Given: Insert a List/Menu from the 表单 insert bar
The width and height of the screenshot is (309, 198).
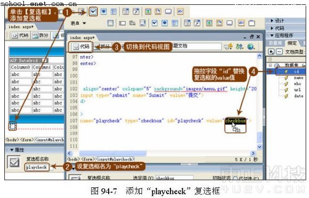Looking at the screenshot, I should click(x=187, y=23).
